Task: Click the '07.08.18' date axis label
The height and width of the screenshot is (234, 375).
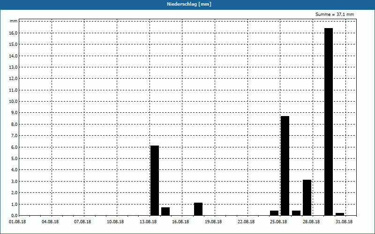Action: click(x=83, y=222)
